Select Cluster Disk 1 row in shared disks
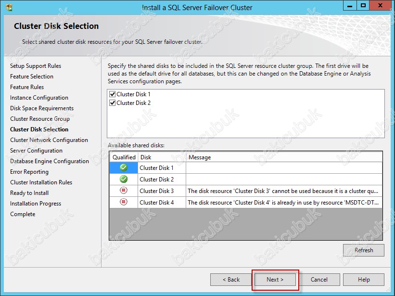Image resolution: width=395 pixels, height=296 pixels. [246, 168]
